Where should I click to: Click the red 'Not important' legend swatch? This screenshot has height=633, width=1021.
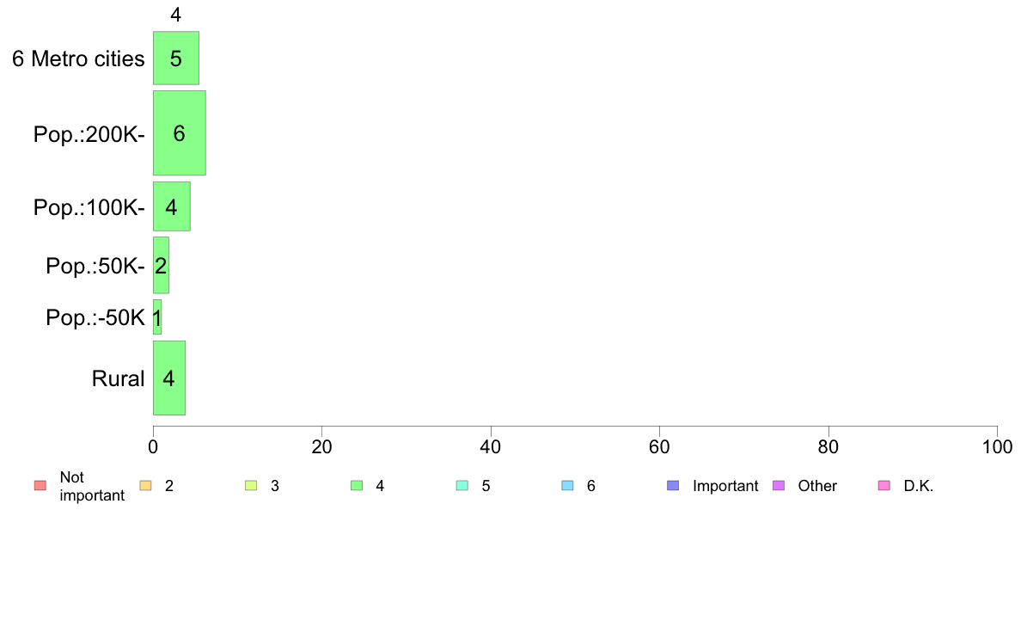pyautogui.click(x=40, y=486)
